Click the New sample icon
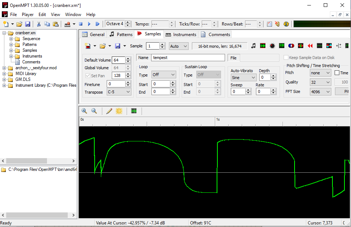The height and width of the screenshot is (227, 351). pos(87,46)
